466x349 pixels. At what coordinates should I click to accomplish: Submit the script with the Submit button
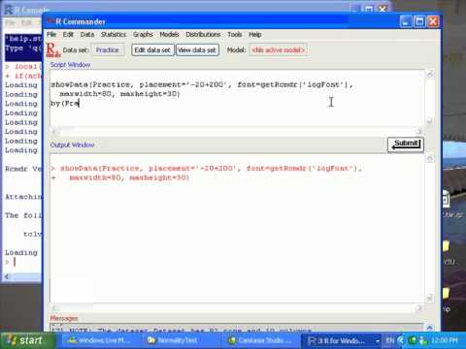tap(406, 144)
